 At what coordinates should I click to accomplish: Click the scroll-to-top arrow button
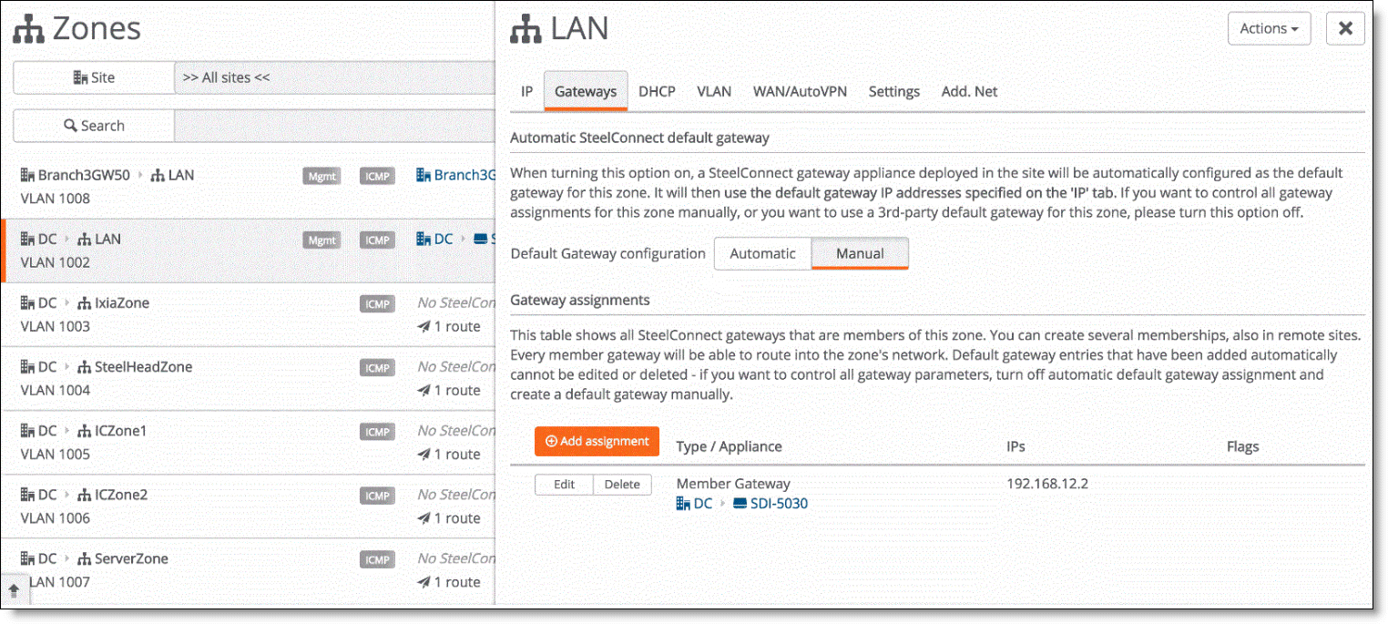[14, 589]
